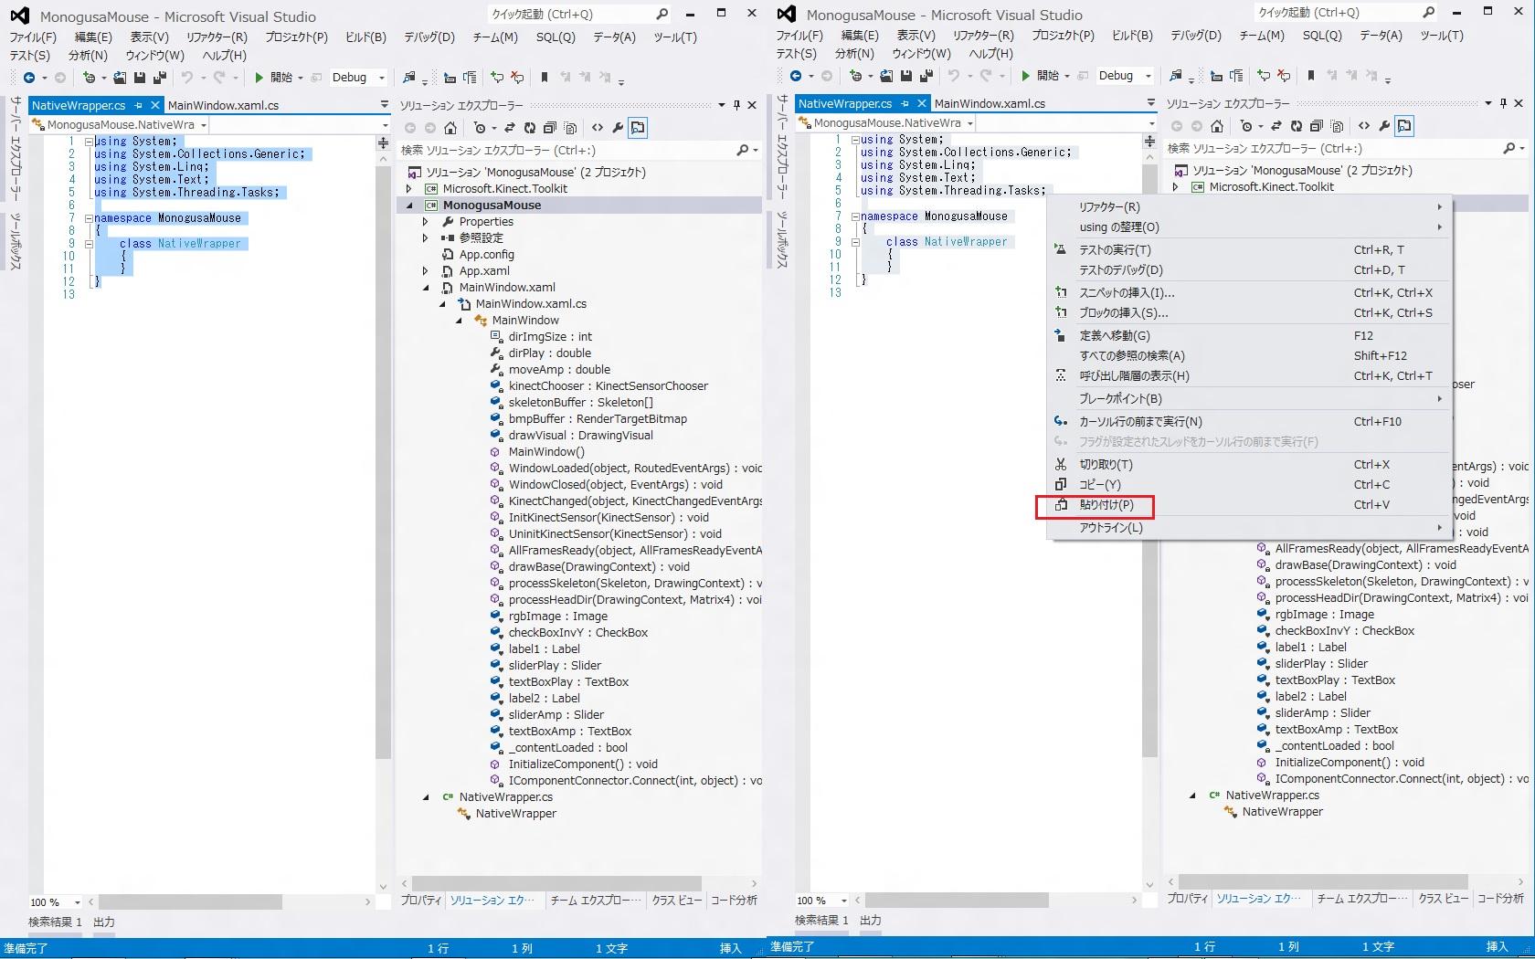
Task: Comment out selected lines in left window
Action: point(497,78)
